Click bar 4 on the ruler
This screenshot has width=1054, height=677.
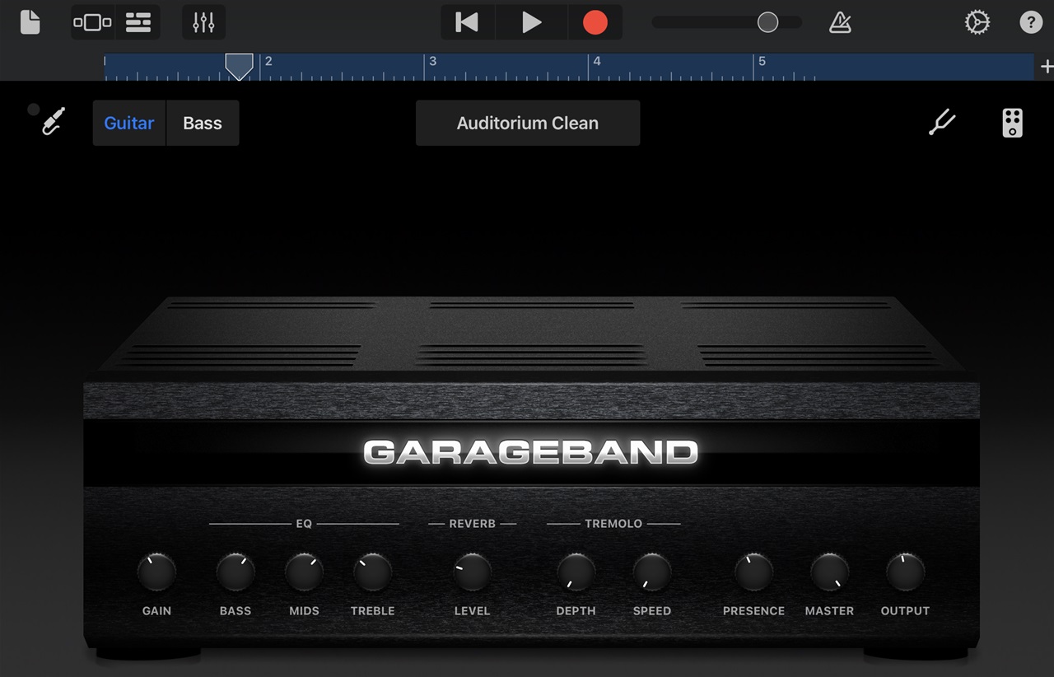pos(597,61)
